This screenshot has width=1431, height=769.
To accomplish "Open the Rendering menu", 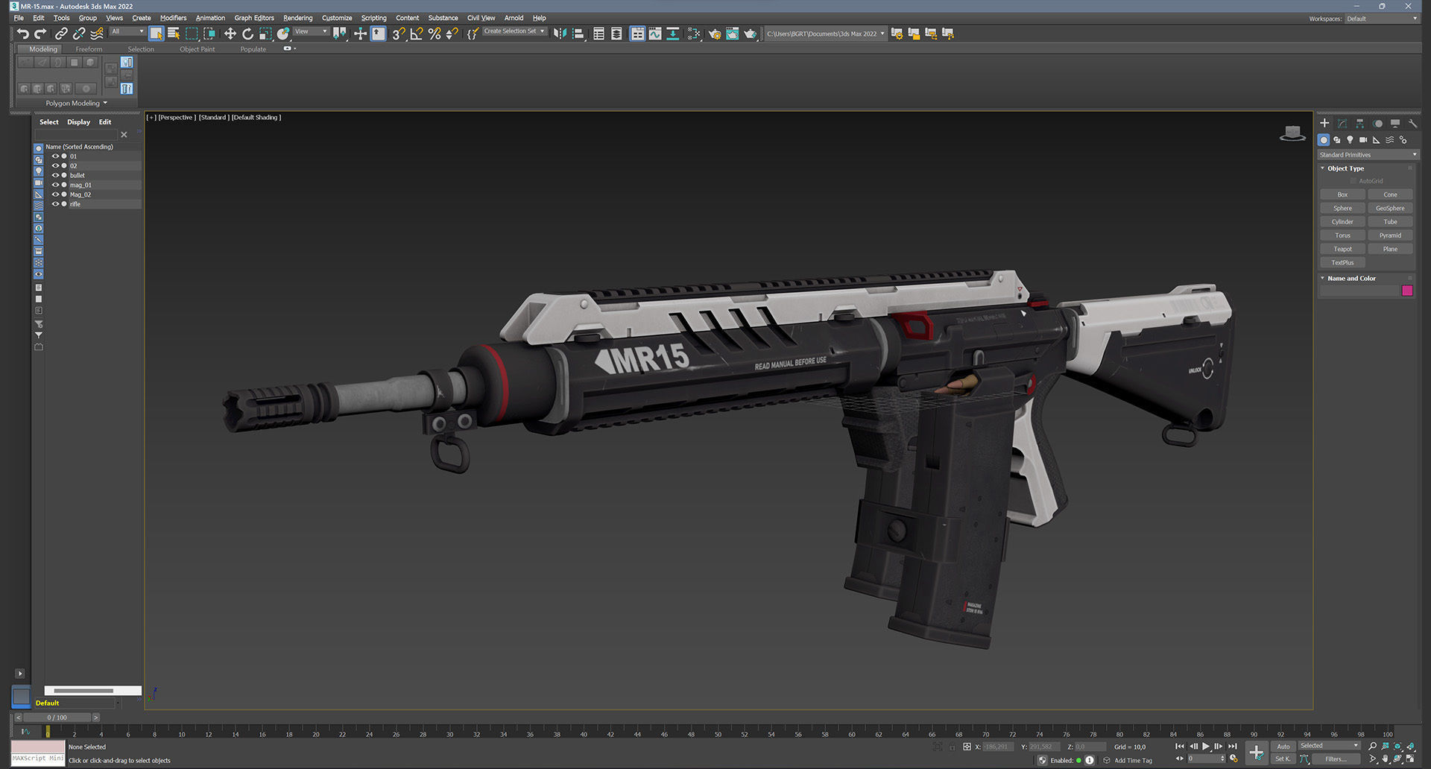I will [297, 18].
